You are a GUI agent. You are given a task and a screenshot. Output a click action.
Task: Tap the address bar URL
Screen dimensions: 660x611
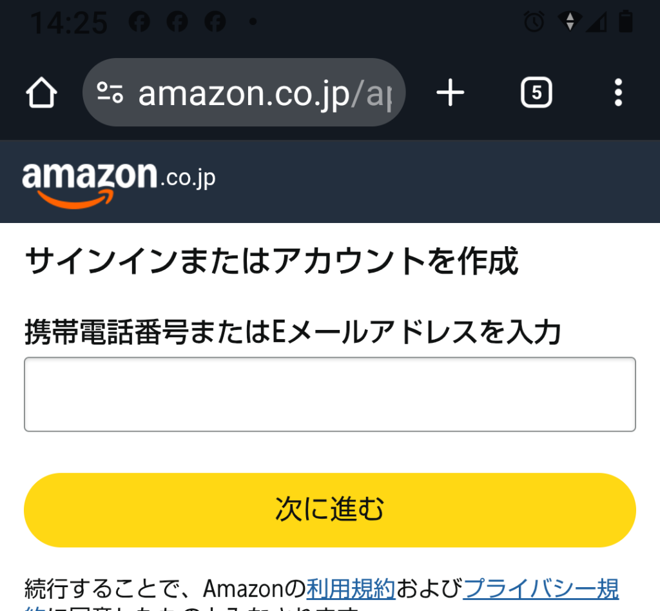pos(258,92)
